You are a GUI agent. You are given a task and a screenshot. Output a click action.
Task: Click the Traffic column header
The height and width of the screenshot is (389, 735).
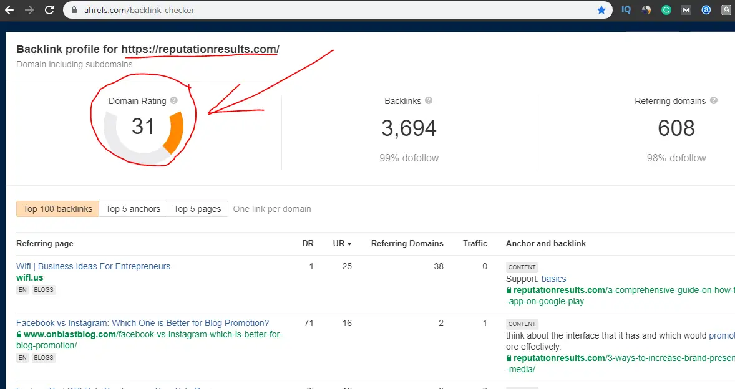tap(475, 243)
